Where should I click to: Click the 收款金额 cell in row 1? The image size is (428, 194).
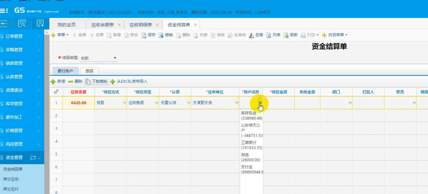pos(279,102)
